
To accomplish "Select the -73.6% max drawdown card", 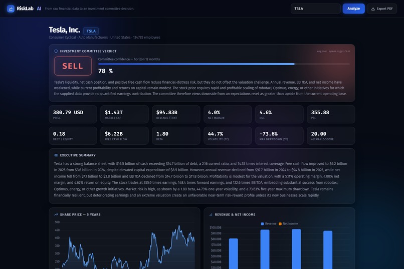I will (x=279, y=136).
